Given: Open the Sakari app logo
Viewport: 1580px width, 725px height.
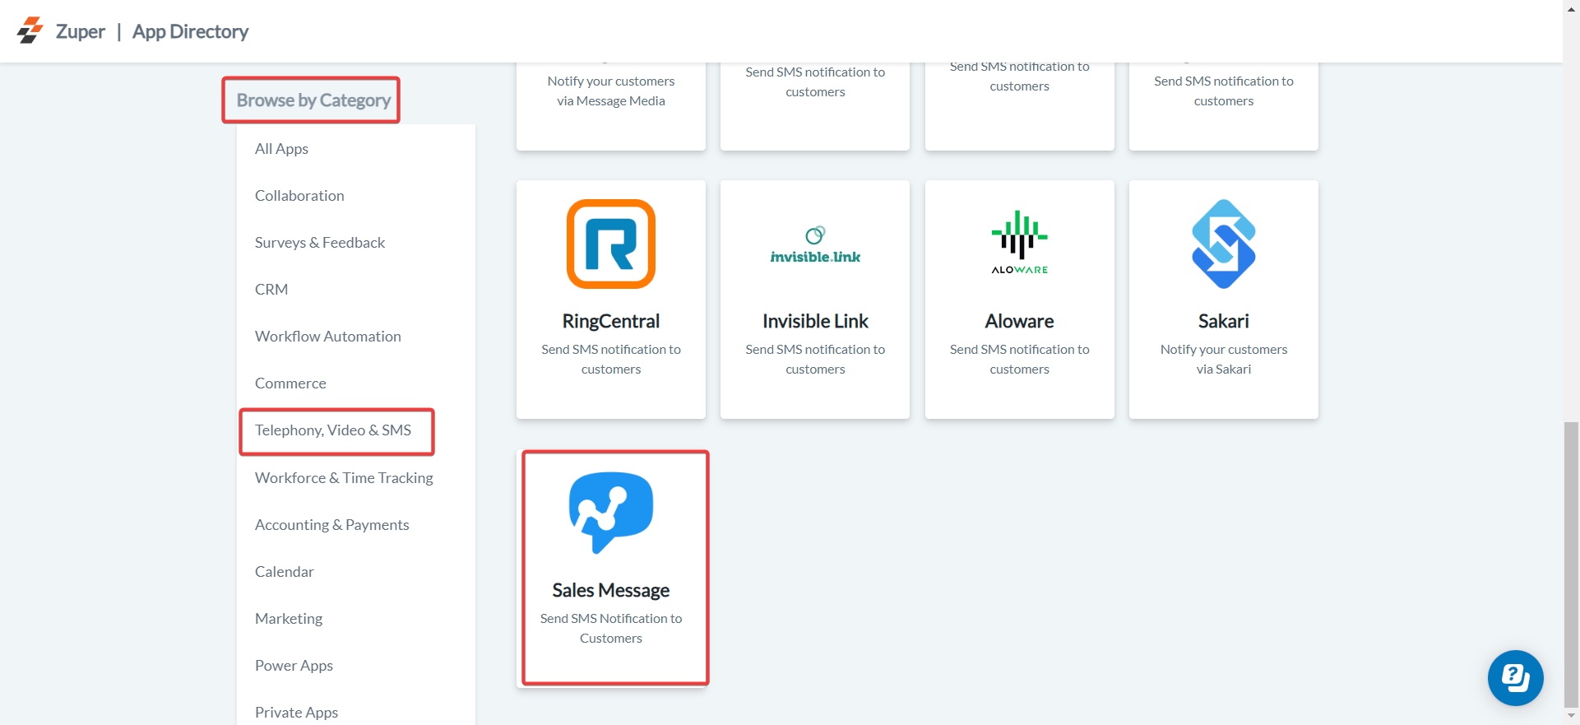Looking at the screenshot, I should pos(1224,244).
